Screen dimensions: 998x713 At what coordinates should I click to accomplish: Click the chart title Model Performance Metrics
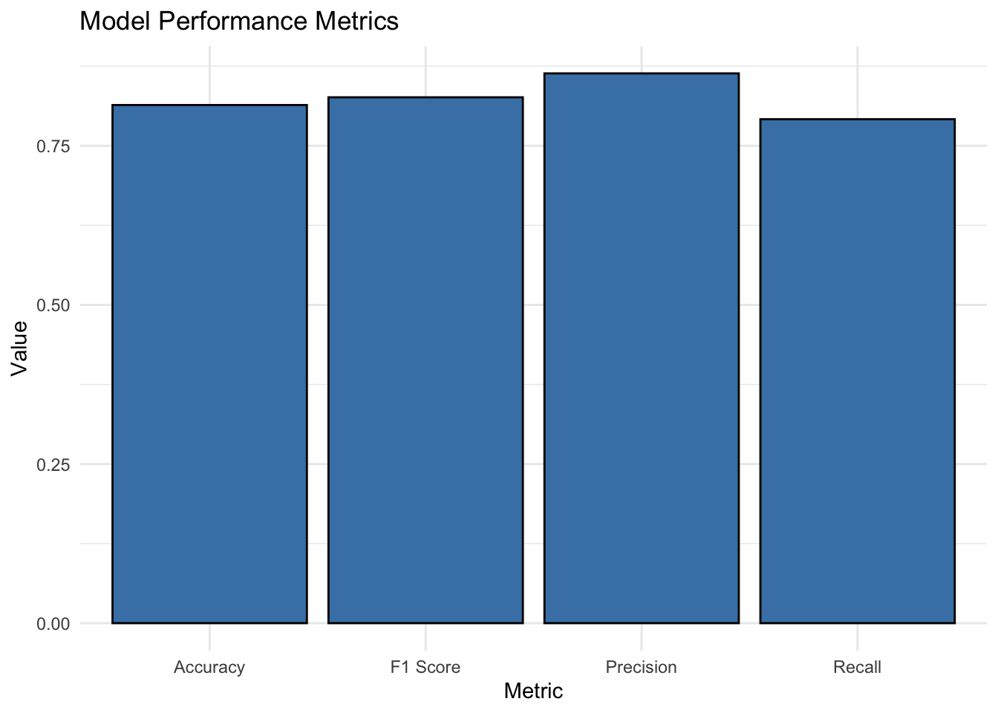click(x=239, y=22)
